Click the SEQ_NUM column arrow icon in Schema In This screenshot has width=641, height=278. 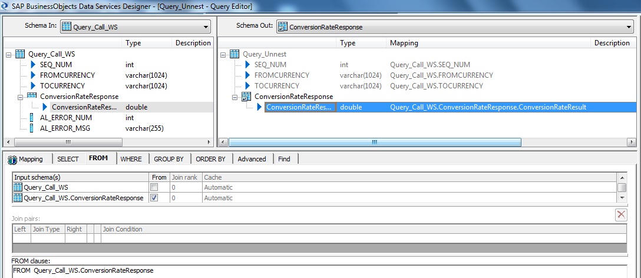point(34,65)
